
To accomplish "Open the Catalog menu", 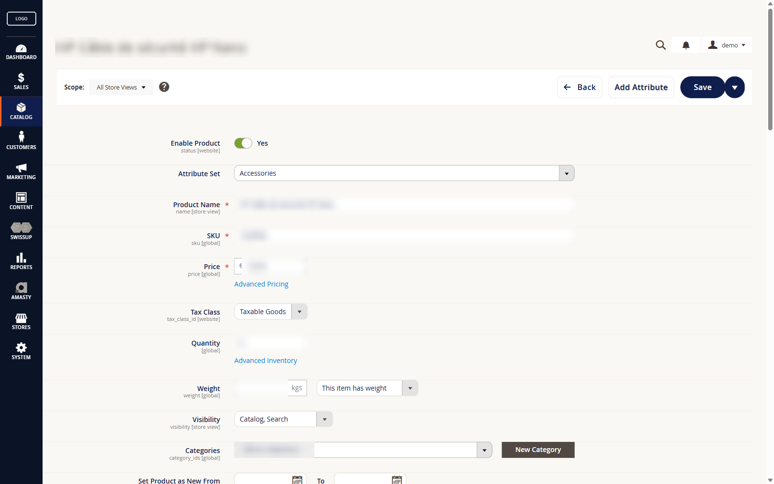I will 21,111.
